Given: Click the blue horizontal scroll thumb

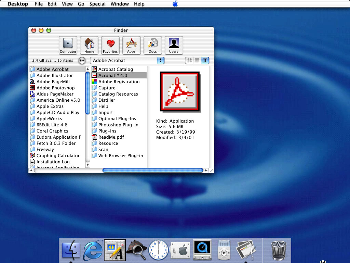Looking at the screenshot, I should (x=153, y=171).
